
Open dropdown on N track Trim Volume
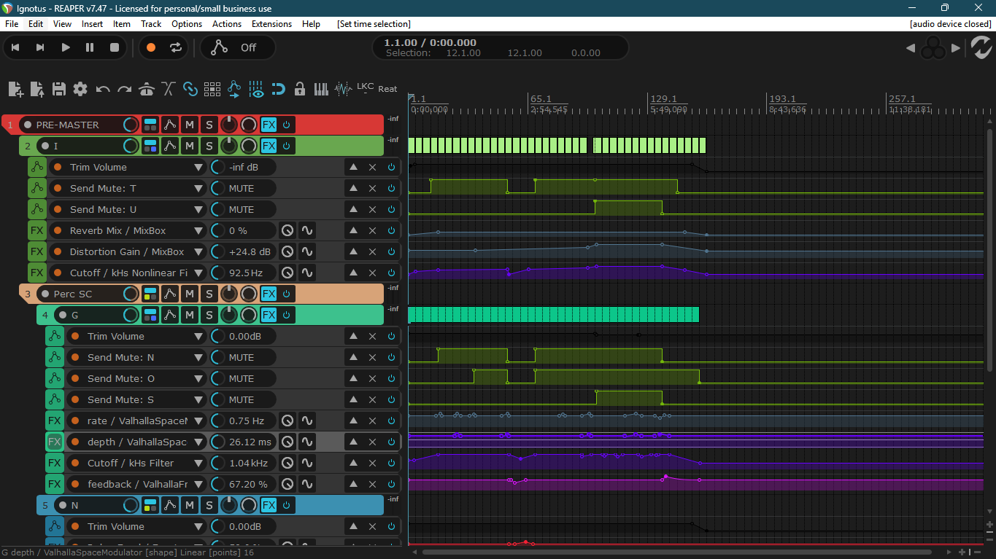(x=198, y=526)
